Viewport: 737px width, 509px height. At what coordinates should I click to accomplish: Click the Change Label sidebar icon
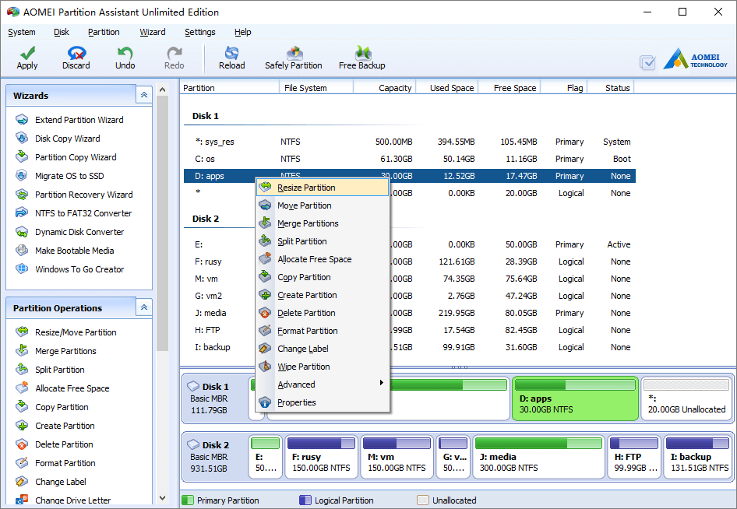point(22,481)
